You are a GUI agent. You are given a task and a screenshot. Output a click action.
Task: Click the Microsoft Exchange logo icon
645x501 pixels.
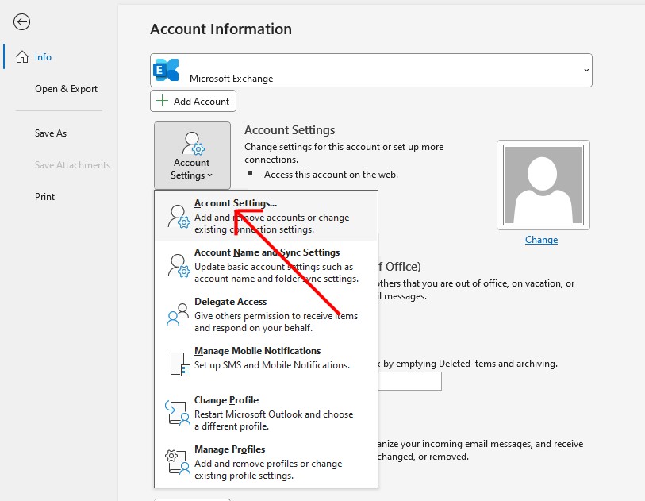[x=166, y=70]
